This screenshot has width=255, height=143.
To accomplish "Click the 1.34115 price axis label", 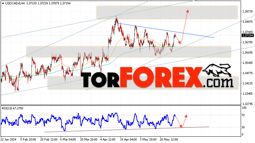I will (248, 83).
